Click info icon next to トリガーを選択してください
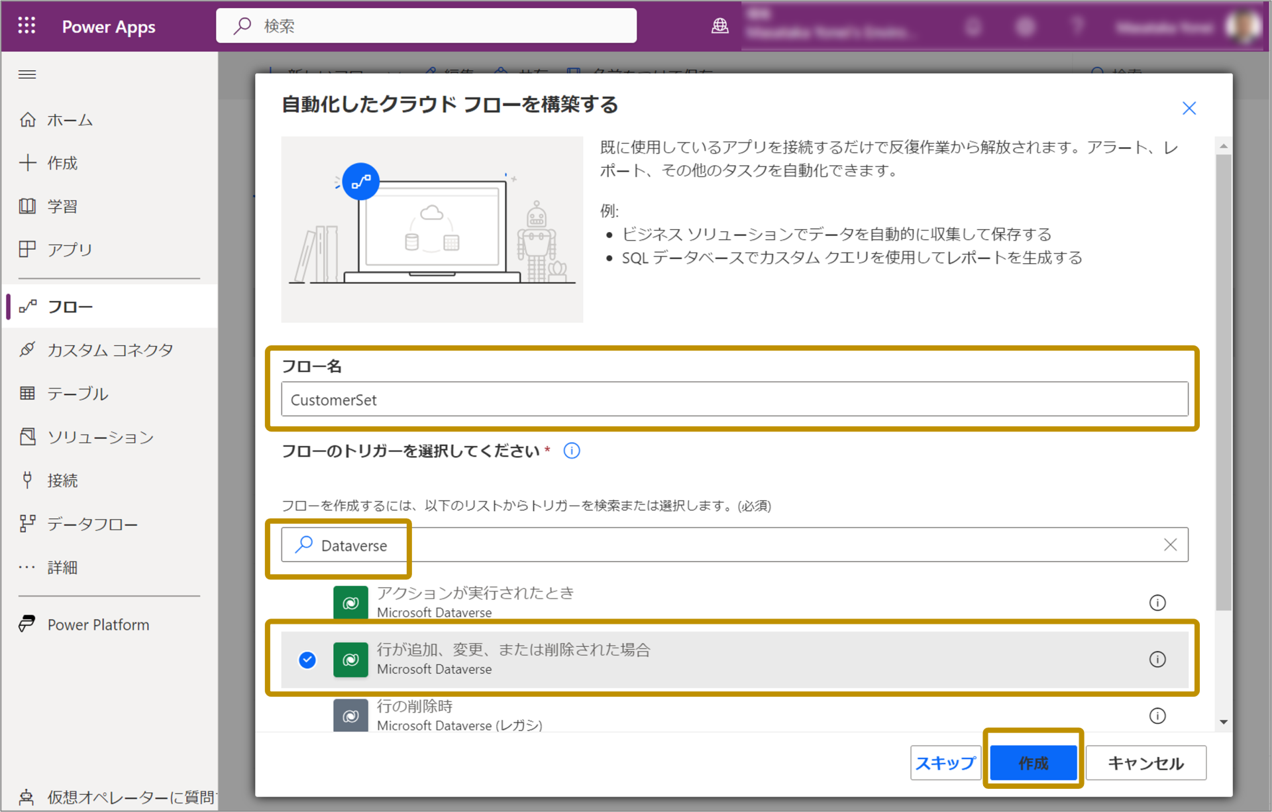 pos(572,451)
